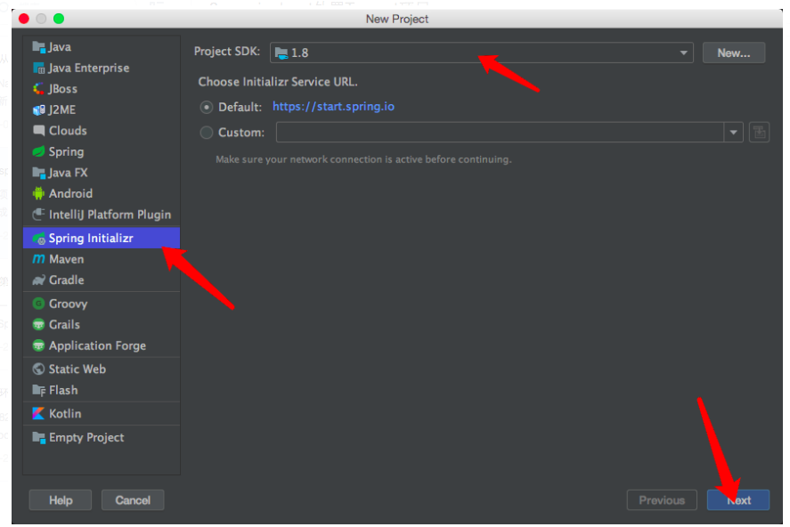Select the JBoss icon
This screenshot has width=790, height=527.
[x=39, y=89]
